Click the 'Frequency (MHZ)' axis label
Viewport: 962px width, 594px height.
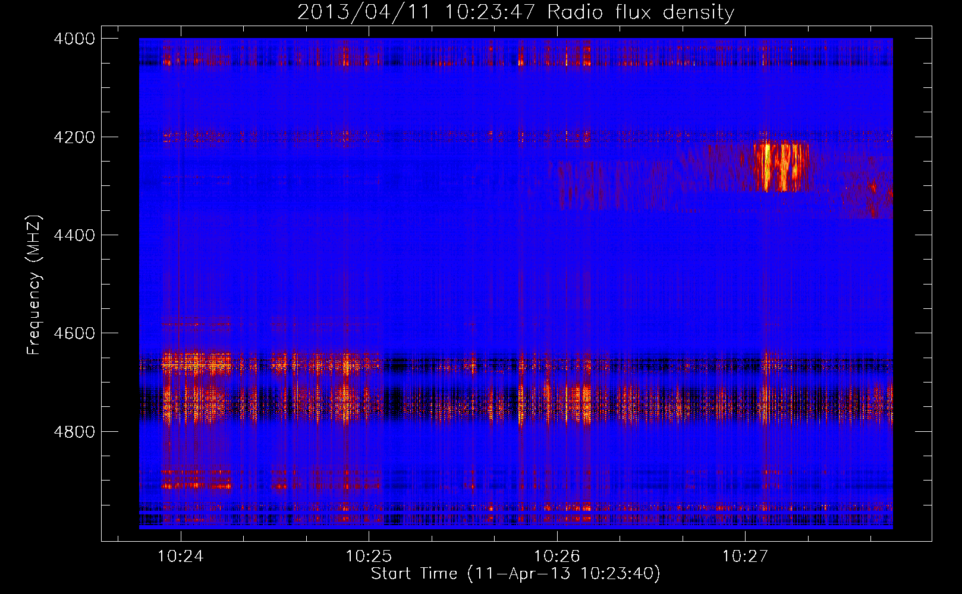point(34,285)
